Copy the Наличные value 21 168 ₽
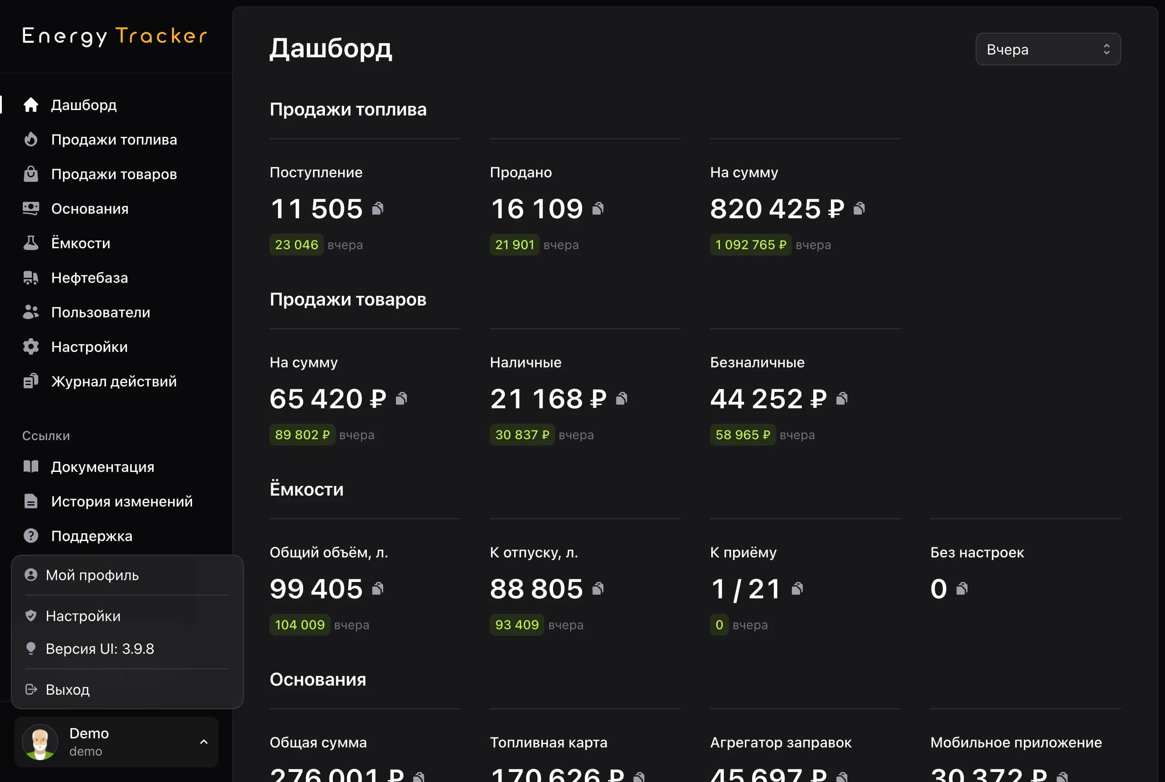The height and width of the screenshot is (782, 1165). tap(622, 398)
